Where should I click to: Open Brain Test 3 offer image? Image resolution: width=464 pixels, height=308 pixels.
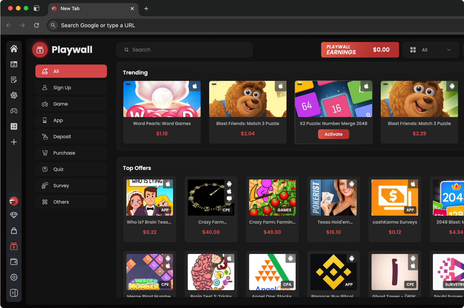pos(211,272)
